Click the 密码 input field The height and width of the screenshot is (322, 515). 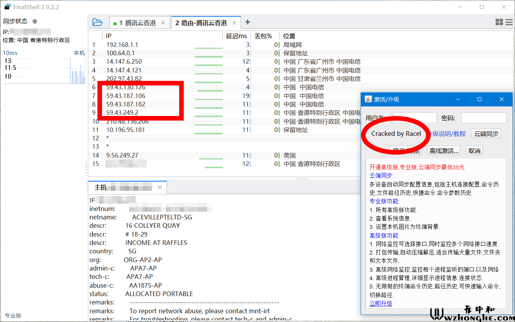484,118
